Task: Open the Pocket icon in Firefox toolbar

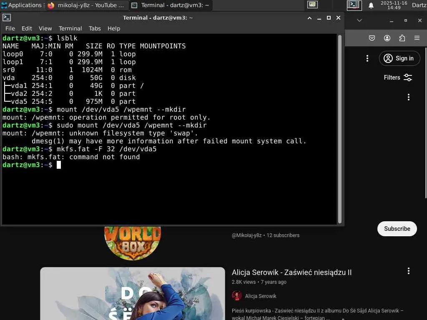Action: coord(372,38)
